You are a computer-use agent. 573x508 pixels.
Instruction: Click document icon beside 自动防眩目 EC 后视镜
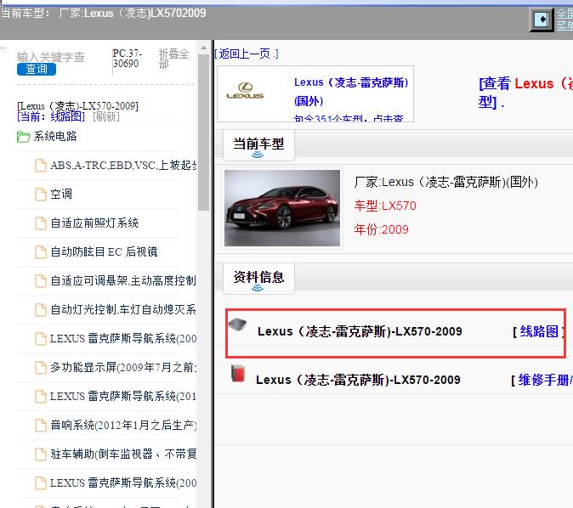coord(41,252)
